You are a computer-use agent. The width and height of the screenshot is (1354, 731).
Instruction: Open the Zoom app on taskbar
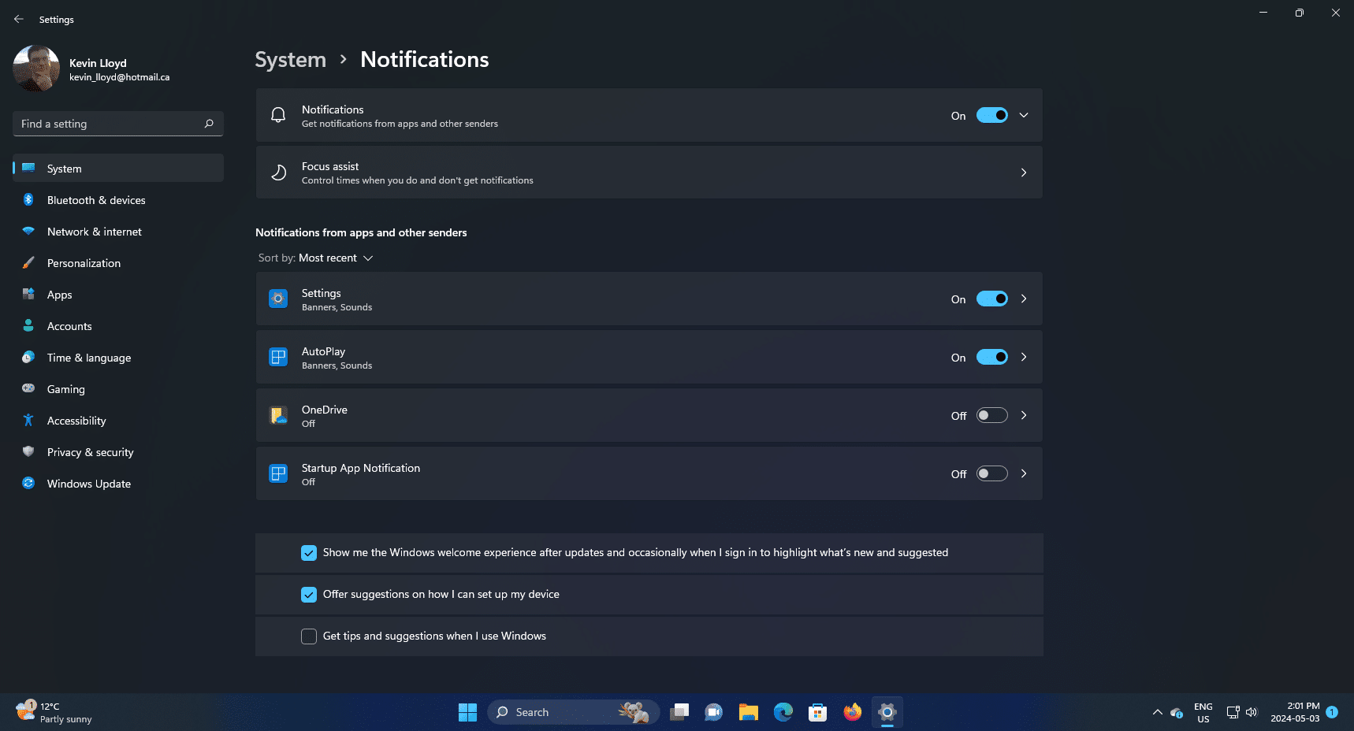[x=714, y=712]
